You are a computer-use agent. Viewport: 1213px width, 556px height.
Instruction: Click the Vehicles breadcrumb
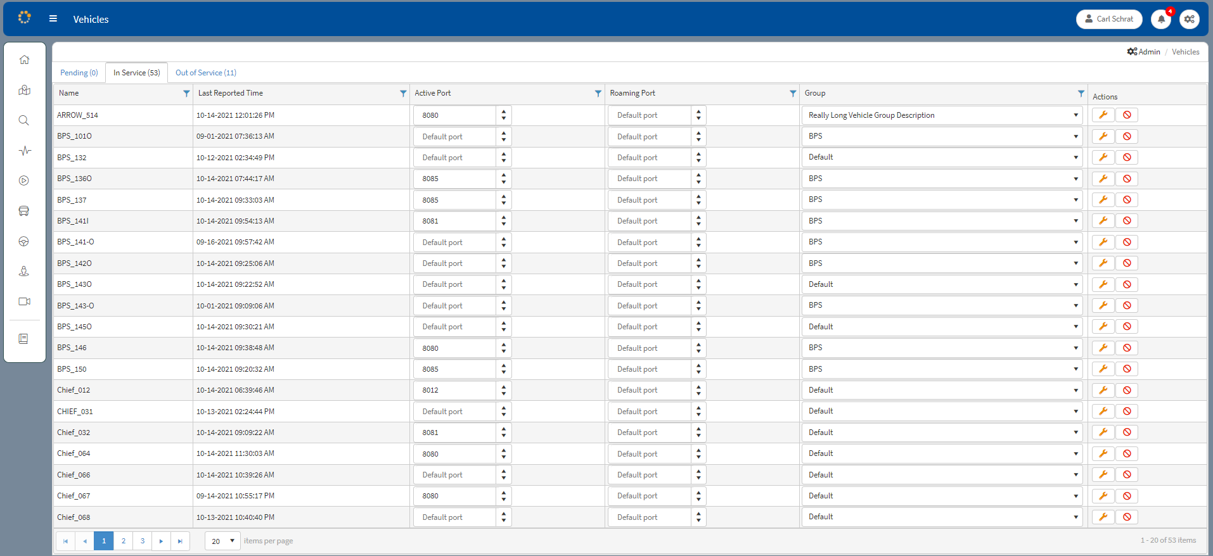tap(1185, 52)
